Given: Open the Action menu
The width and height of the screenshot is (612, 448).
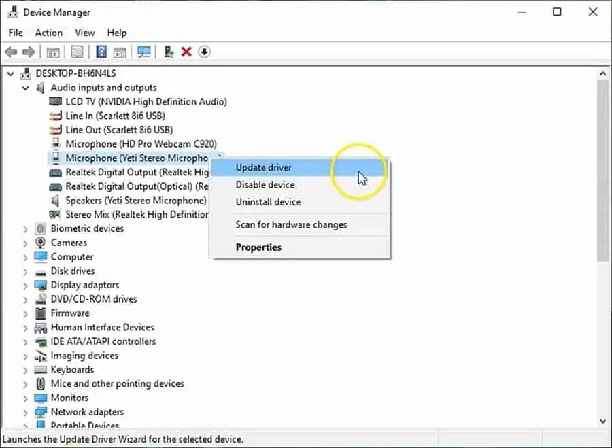Looking at the screenshot, I should (x=48, y=32).
